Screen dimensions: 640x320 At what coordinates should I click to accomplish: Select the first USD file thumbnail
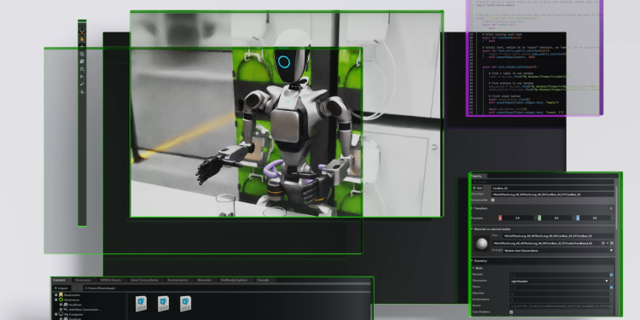pyautogui.click(x=141, y=304)
